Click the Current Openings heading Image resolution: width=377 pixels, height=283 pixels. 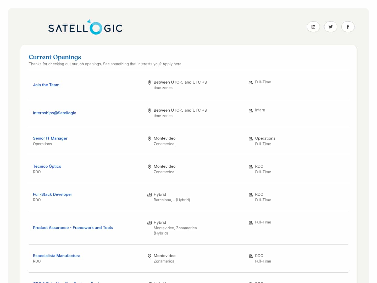[55, 57]
